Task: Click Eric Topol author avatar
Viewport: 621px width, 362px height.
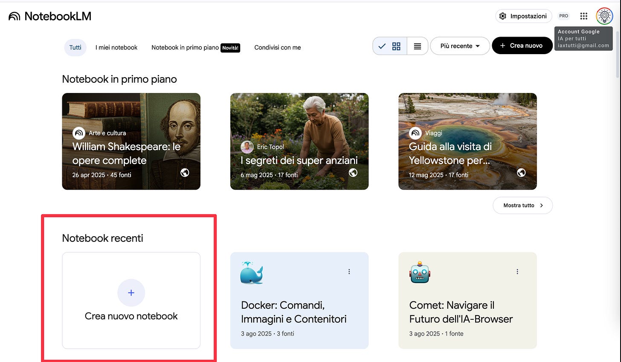Action: [x=247, y=147]
